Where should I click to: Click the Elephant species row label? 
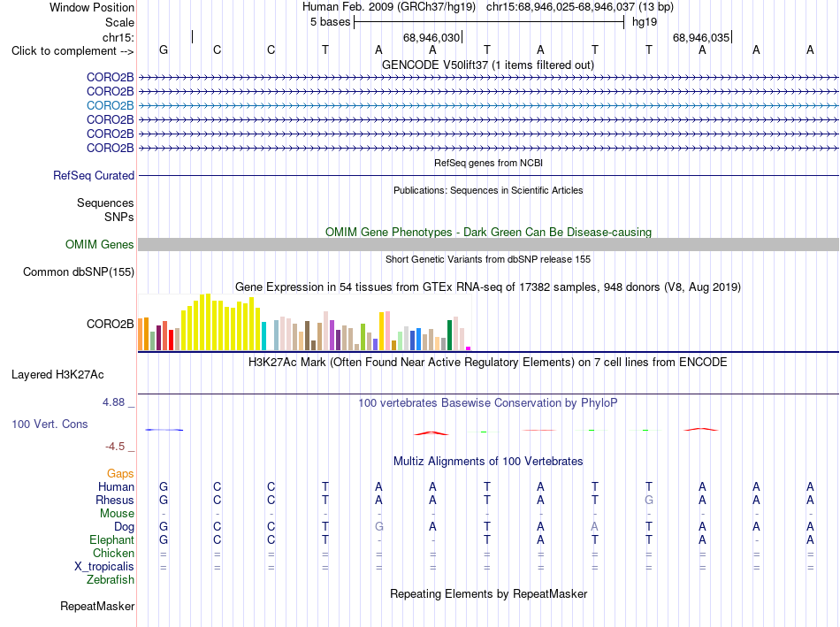(x=111, y=539)
